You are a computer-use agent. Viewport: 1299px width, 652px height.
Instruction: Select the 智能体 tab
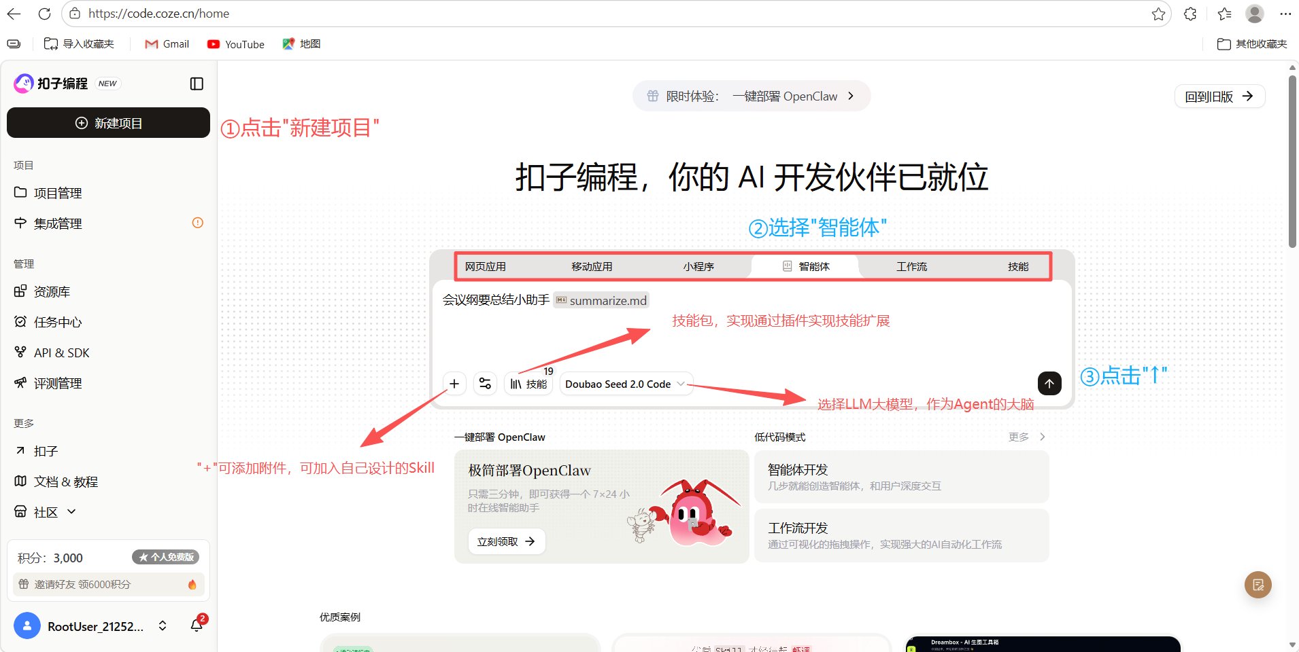click(805, 266)
